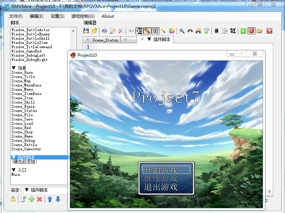Click the yellow box with green arrow icon
The image size is (285, 213).
pyautogui.click(x=13, y=199)
